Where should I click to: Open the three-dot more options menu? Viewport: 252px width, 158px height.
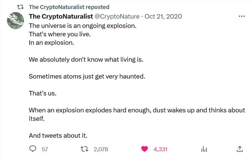coord(242,16)
